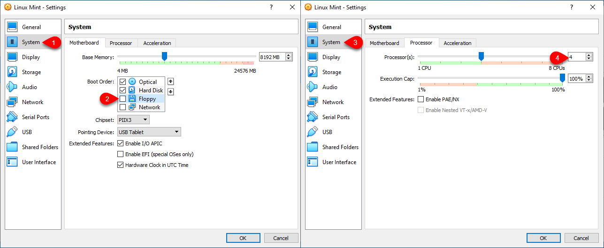Open help question mark in right window
This screenshot has width=604, height=248.
coord(572,7)
